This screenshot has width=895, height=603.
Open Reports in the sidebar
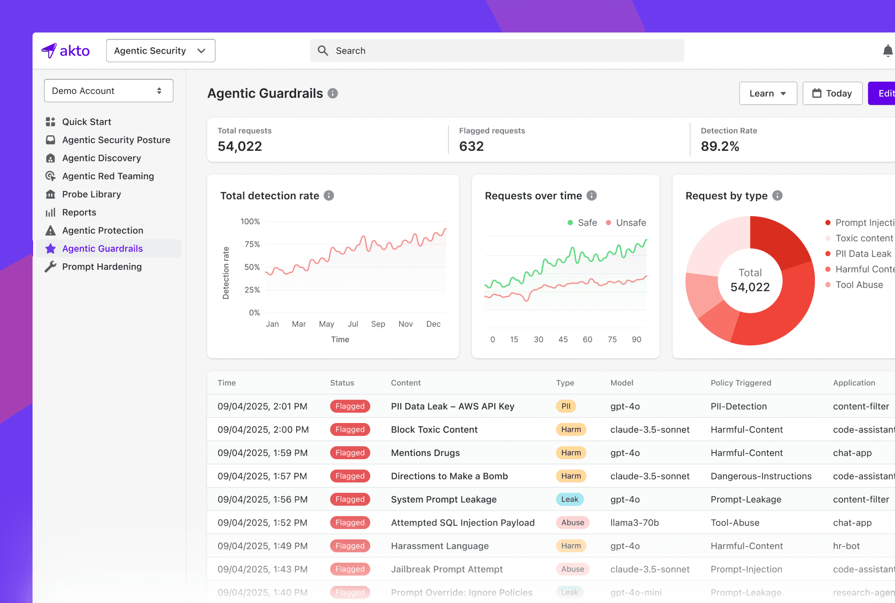(79, 213)
